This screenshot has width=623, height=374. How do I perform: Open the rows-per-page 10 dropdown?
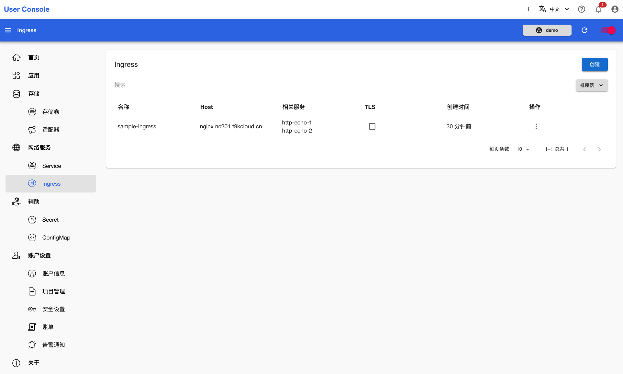click(523, 149)
